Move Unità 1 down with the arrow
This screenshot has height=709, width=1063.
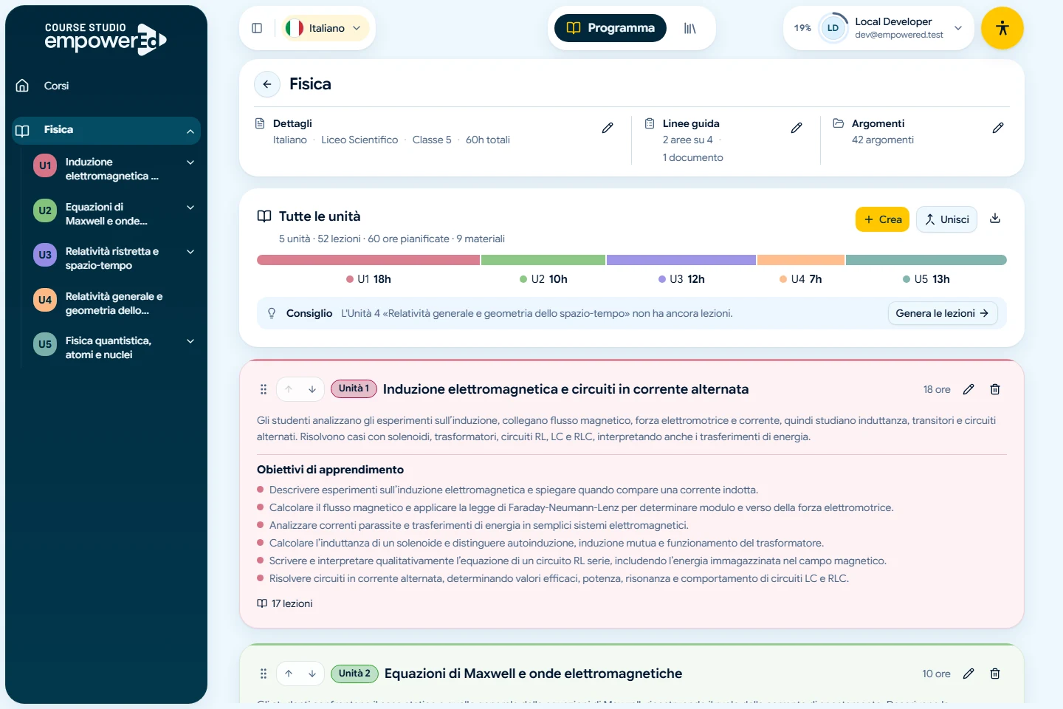(x=312, y=389)
